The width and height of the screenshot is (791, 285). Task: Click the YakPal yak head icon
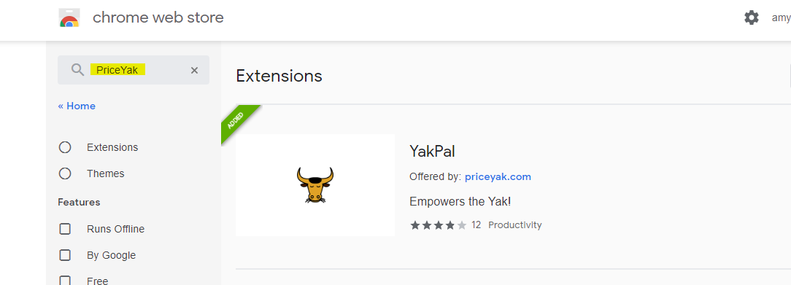point(315,185)
